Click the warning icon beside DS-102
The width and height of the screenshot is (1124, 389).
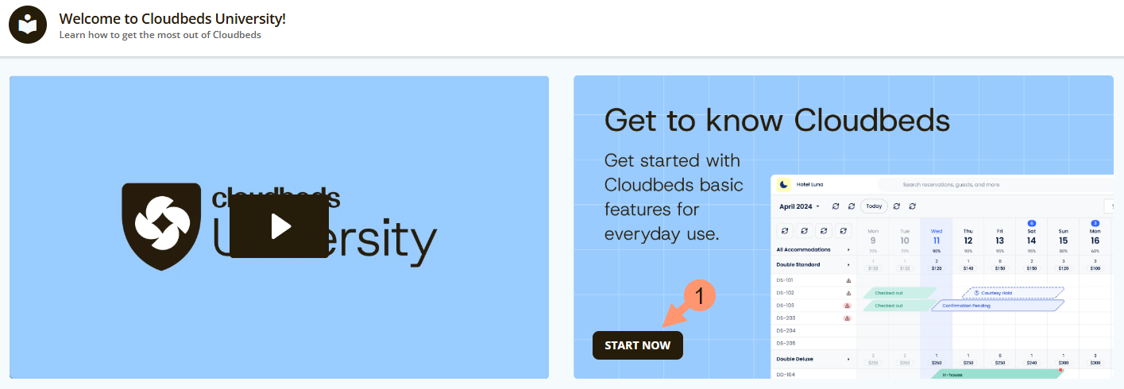848,293
